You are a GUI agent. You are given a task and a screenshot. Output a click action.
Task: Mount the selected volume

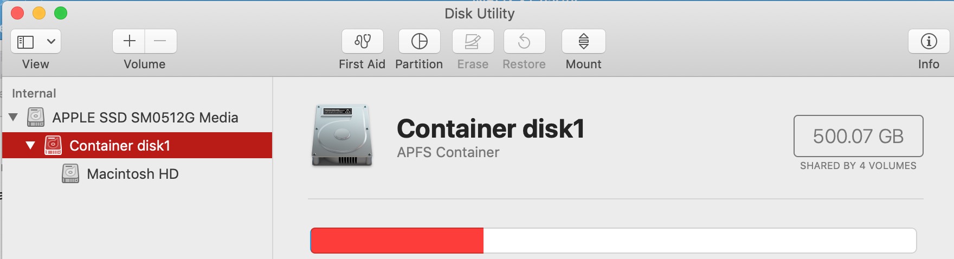click(x=583, y=41)
